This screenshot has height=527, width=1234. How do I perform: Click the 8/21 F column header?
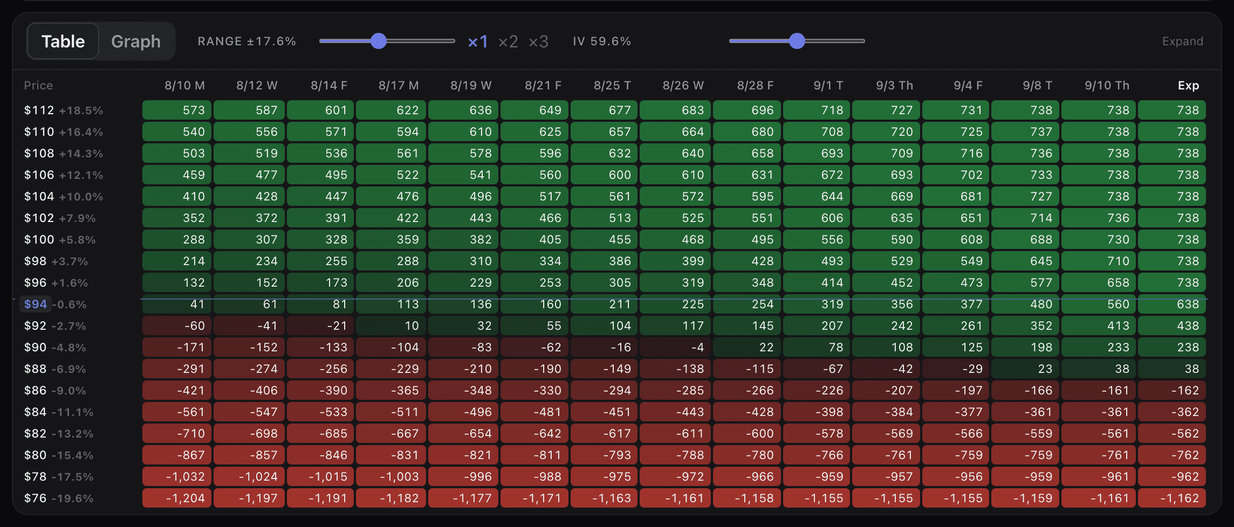coord(543,86)
